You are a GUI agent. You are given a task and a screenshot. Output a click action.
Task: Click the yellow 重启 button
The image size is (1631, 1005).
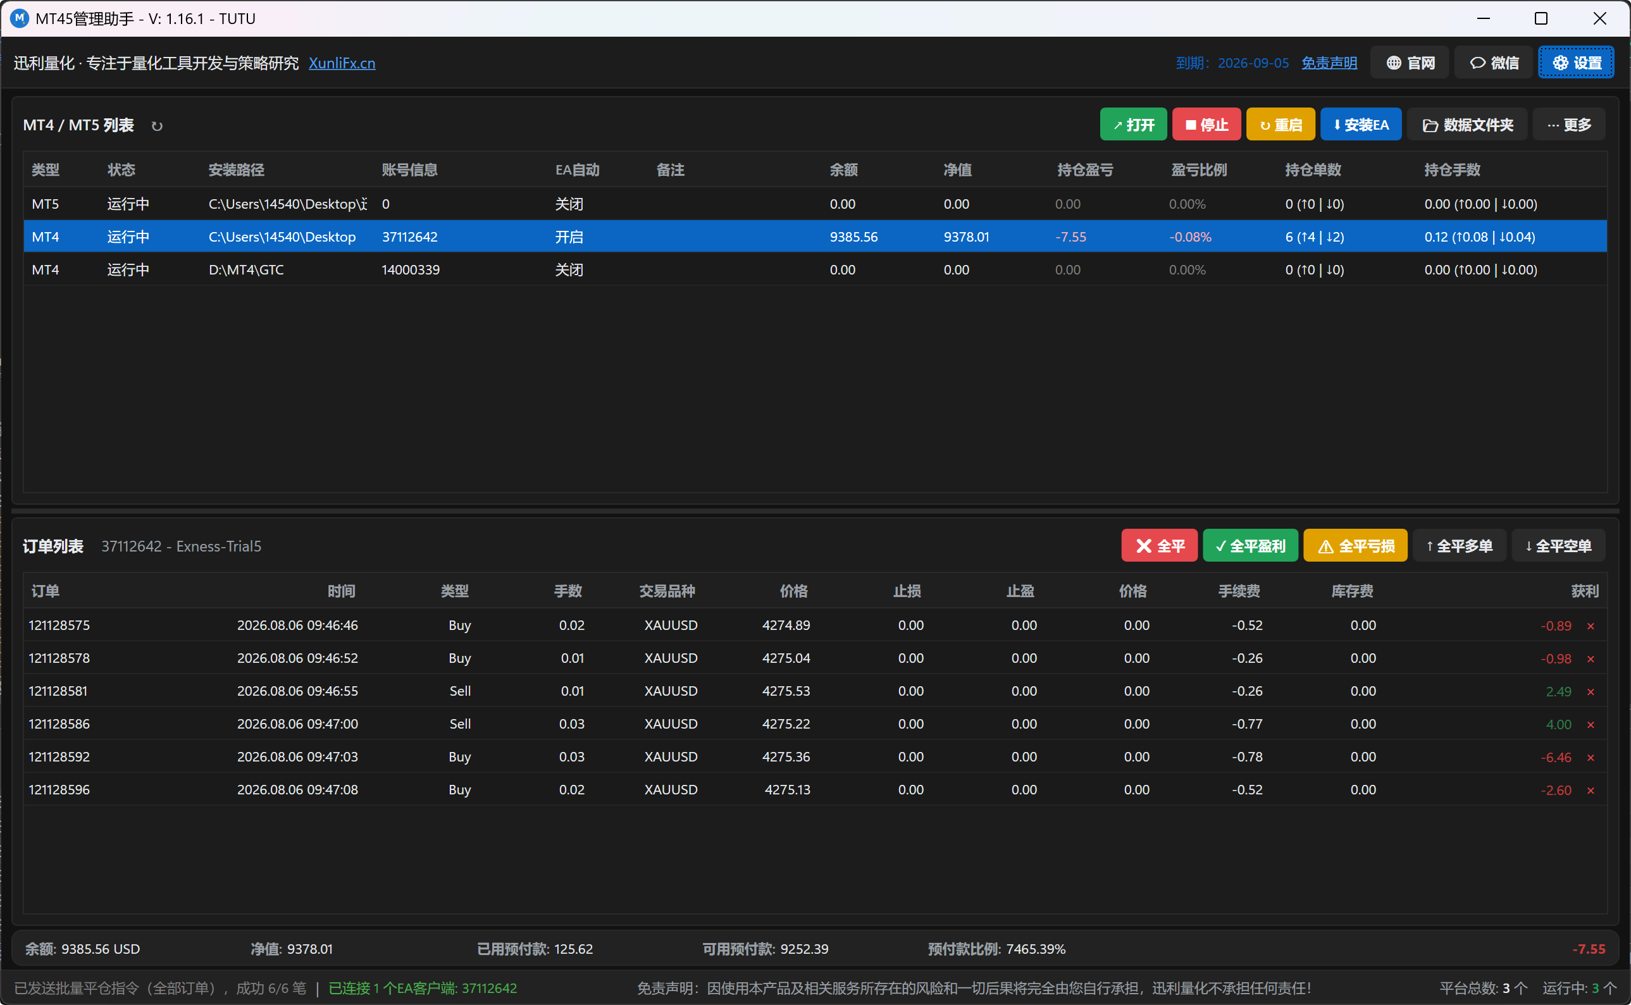pyautogui.click(x=1280, y=125)
